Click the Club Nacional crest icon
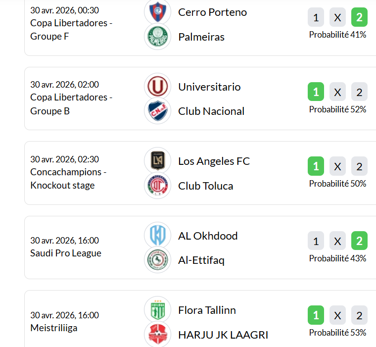The image size is (376, 347). pos(157,111)
